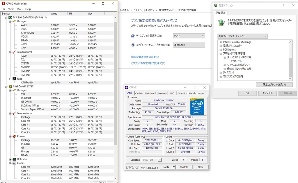The height and width of the screenshot is (183, 298).
Task: Click the help question mark in power options
Action: point(284,5)
